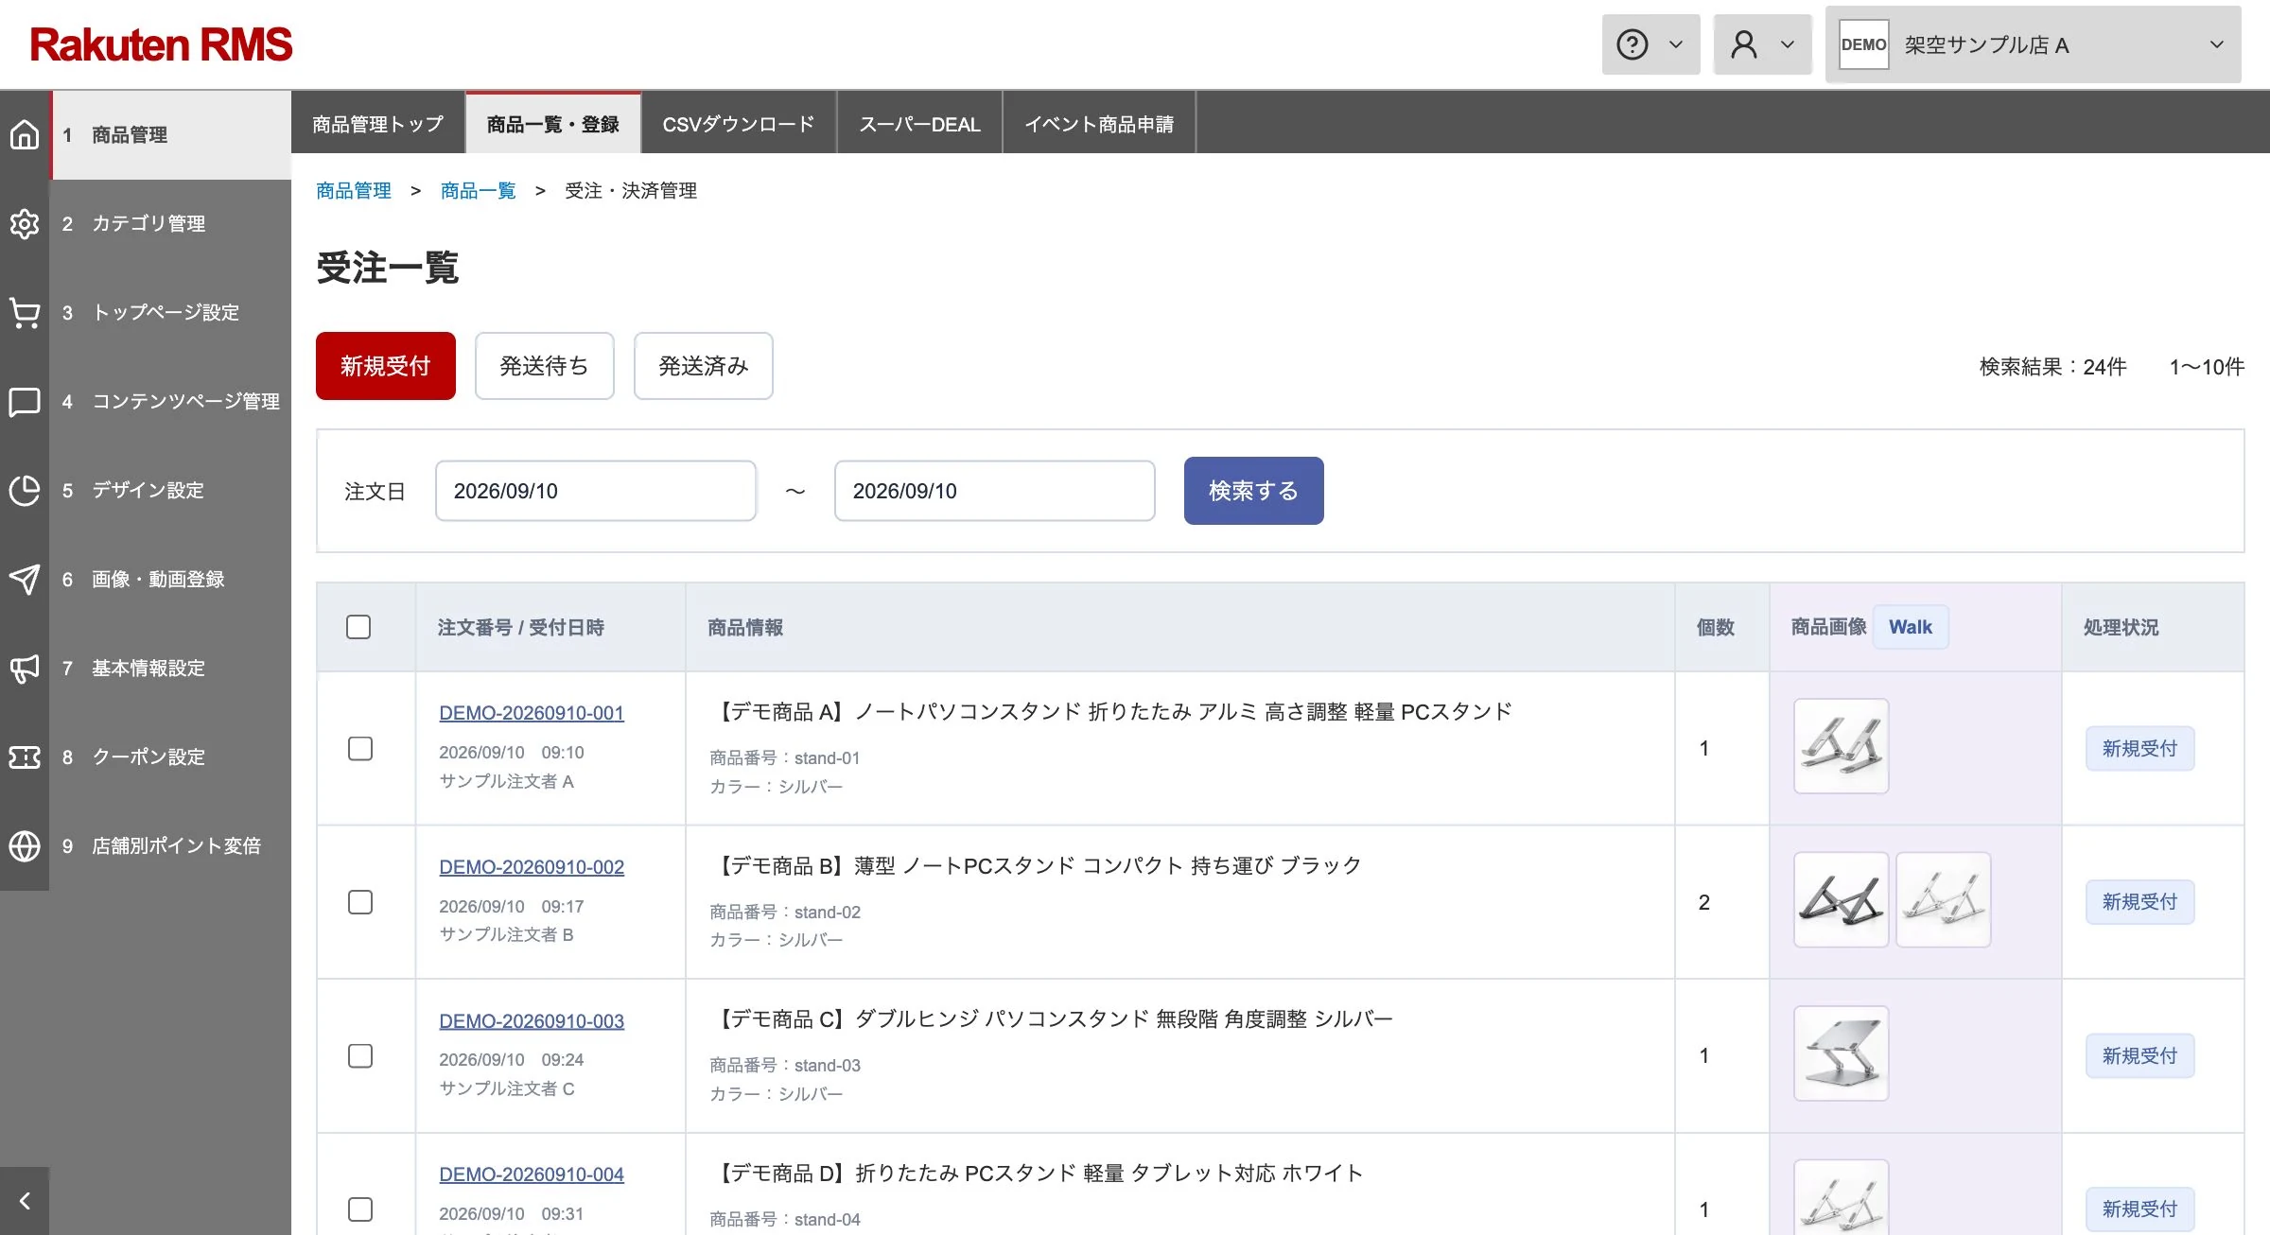Check the box for order DEMO-20260910-004
Viewport: 2270px width, 1235px height.
click(360, 1209)
